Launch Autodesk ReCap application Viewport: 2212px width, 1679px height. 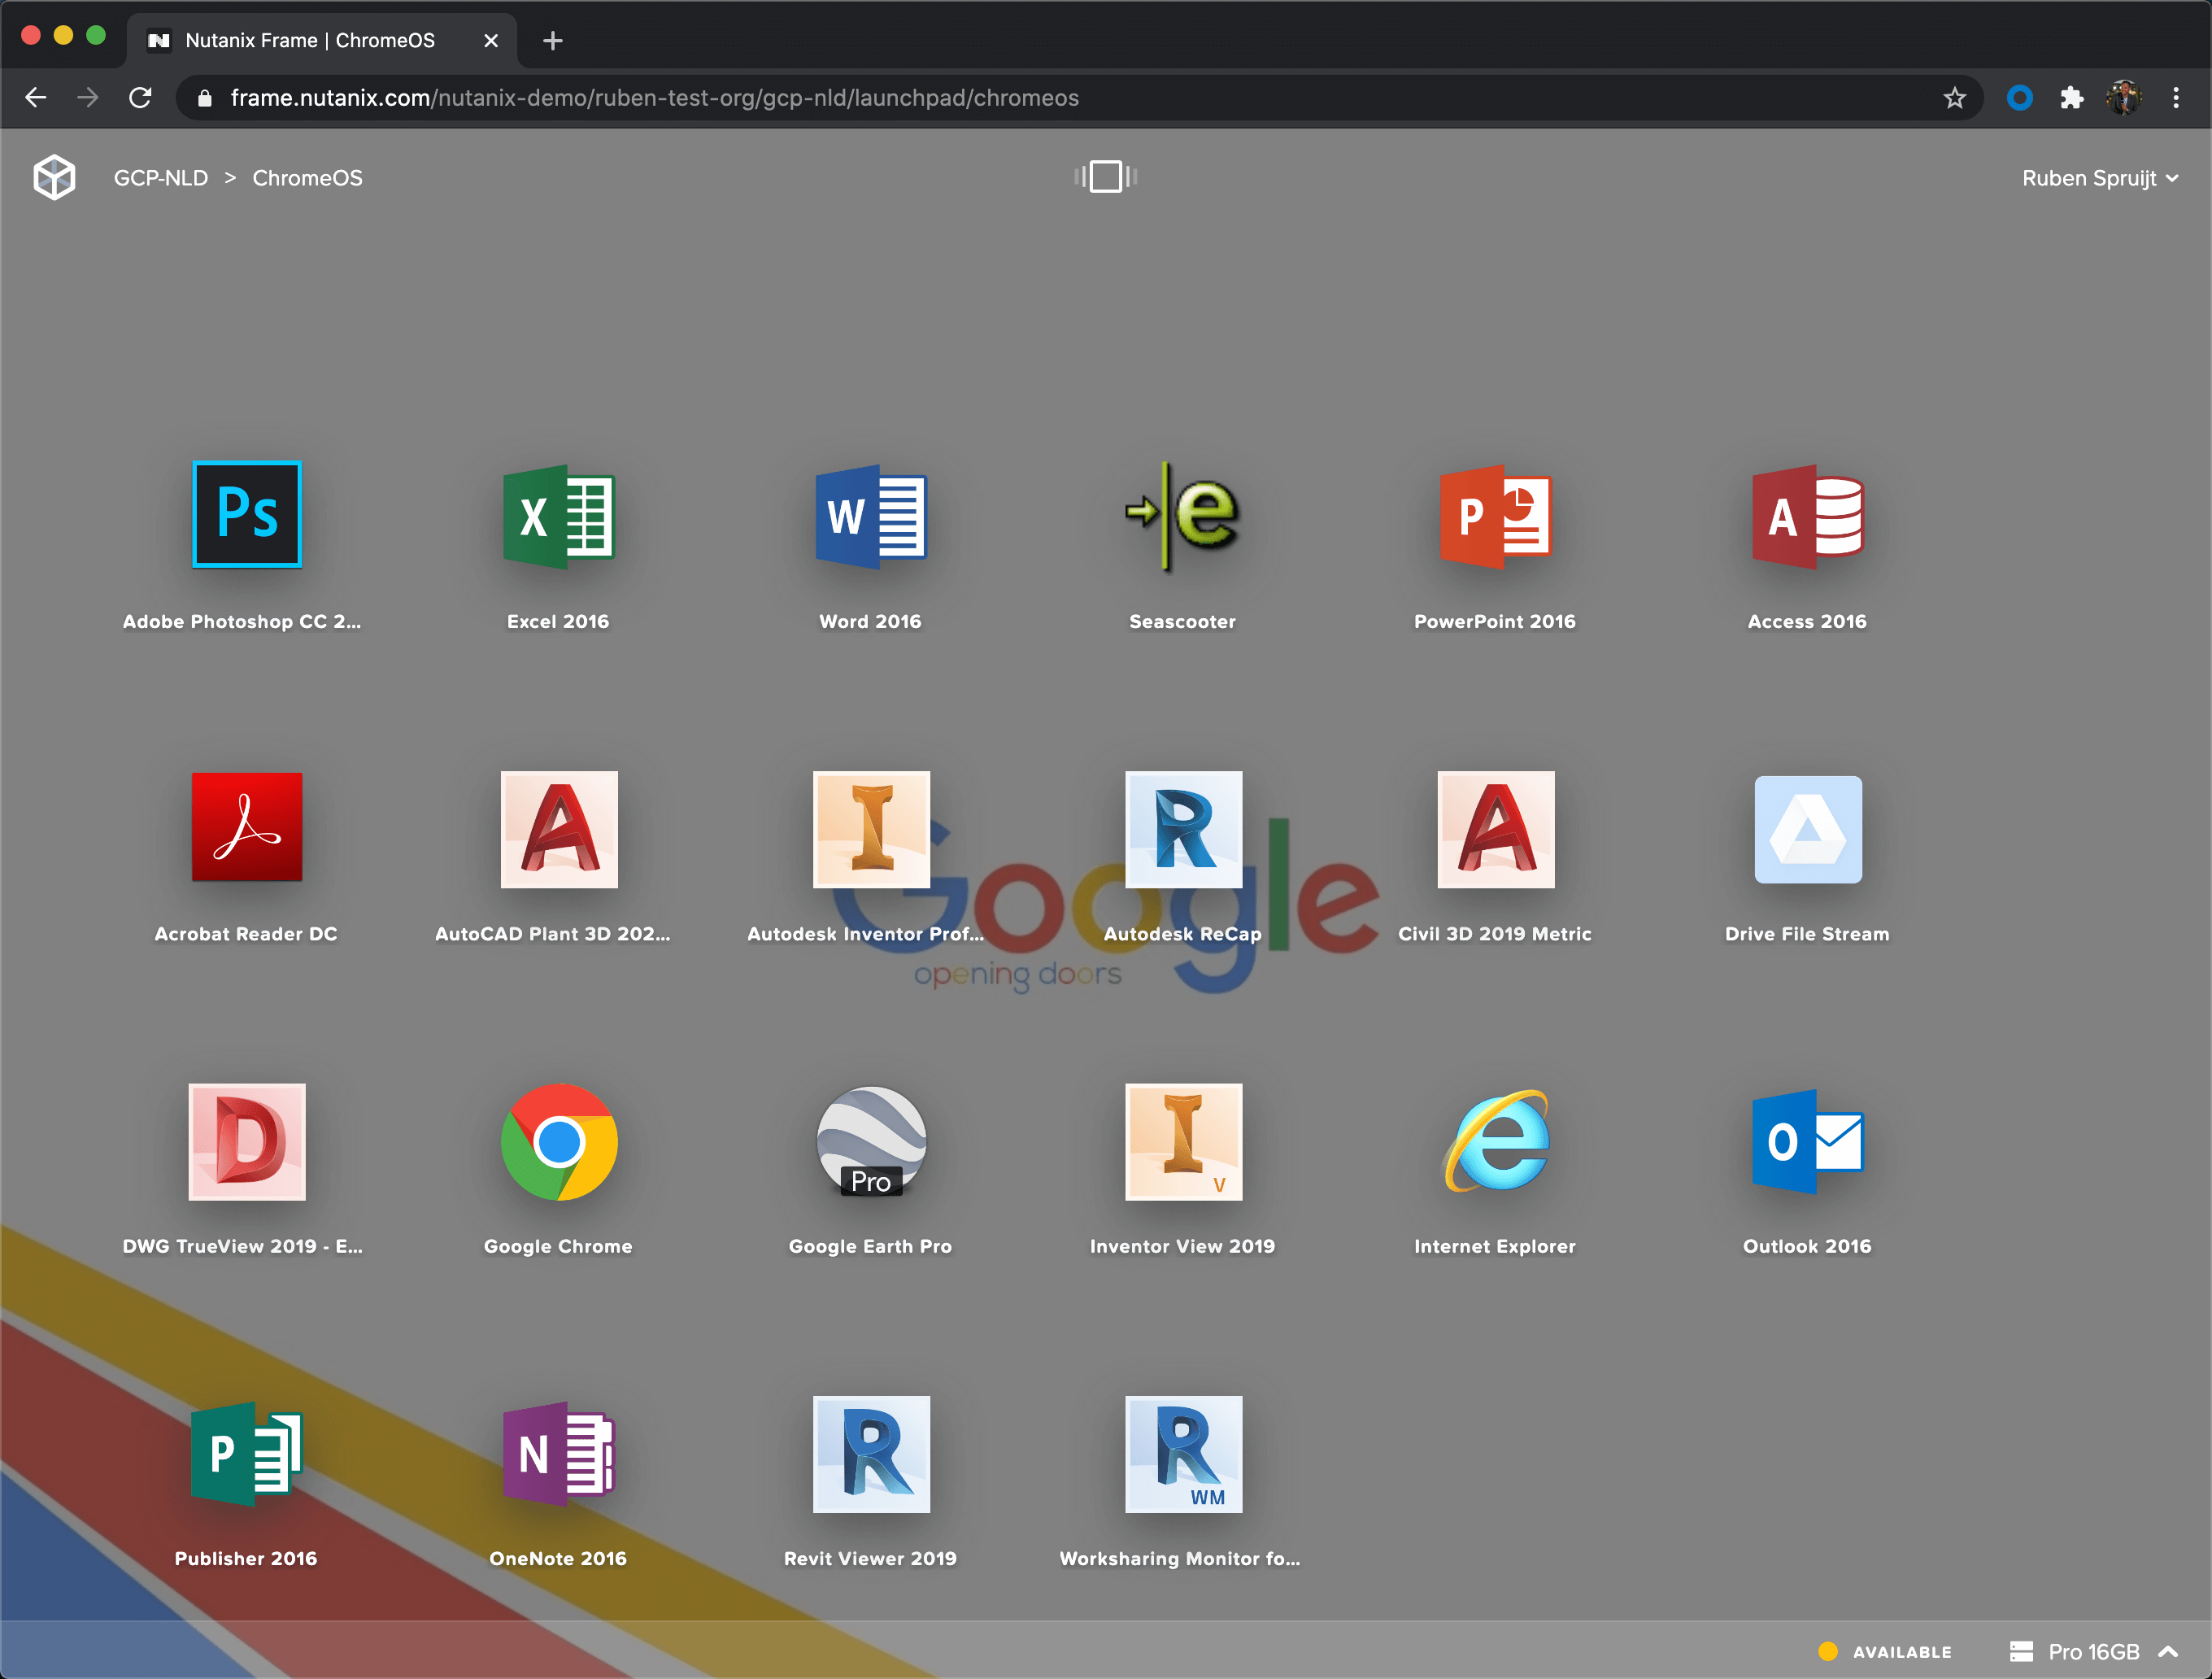coord(1182,828)
